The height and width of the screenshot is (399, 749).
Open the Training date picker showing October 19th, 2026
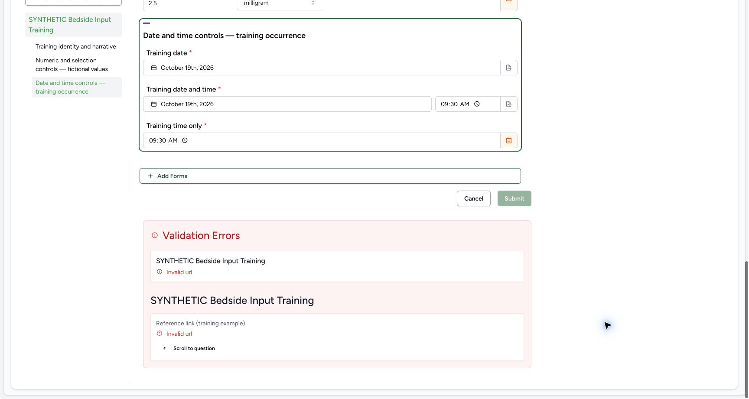tap(322, 68)
